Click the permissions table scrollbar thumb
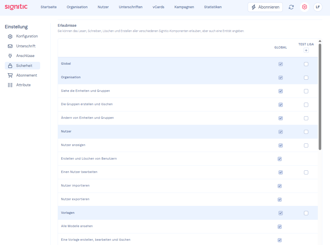Viewport: 330px width, 245px height. (x=320, y=97)
